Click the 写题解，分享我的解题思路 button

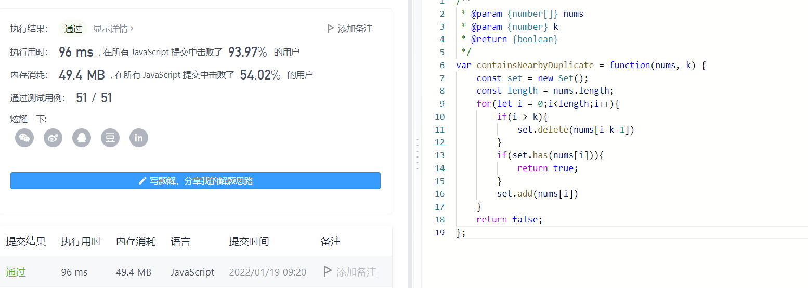tap(196, 181)
